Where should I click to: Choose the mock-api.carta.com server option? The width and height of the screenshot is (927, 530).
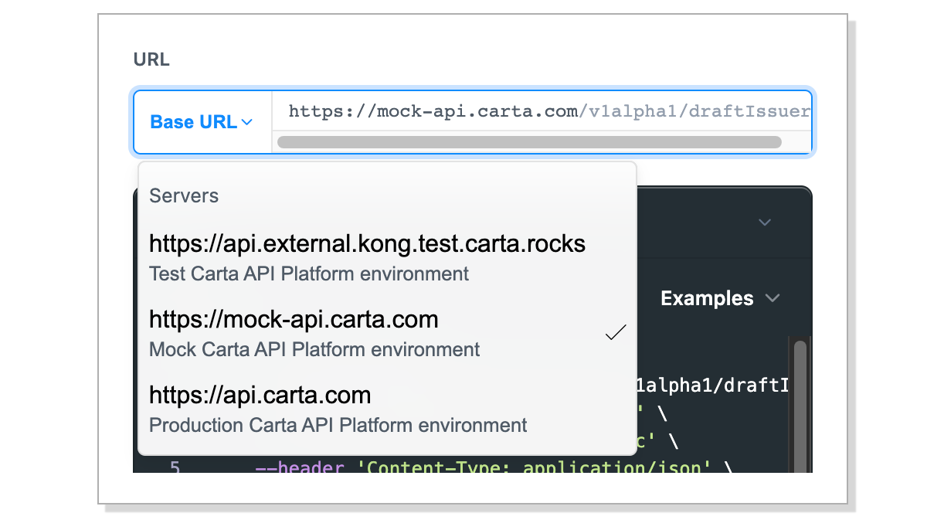386,332
